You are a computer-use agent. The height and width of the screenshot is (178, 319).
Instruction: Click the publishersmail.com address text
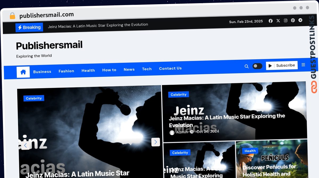coord(47,15)
